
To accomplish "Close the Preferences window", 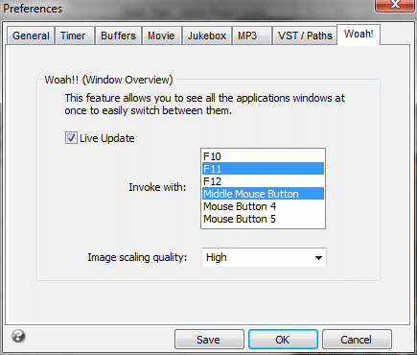I will [395, 5].
